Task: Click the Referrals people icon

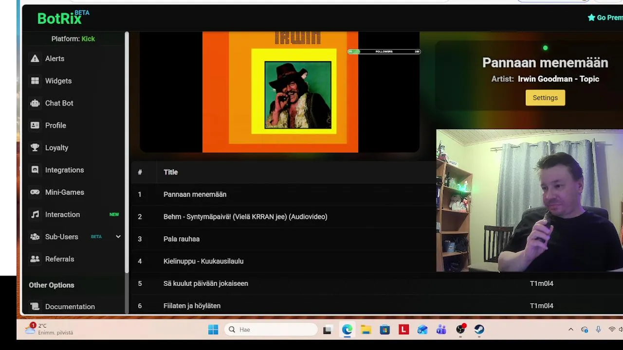Action: click(35, 259)
